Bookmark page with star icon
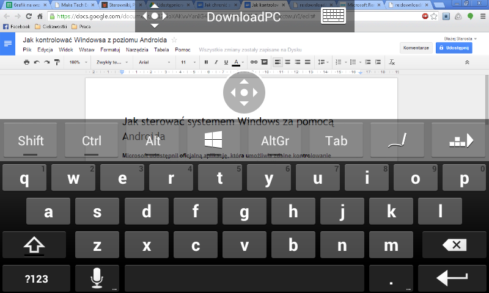The image size is (489, 293). [434, 16]
